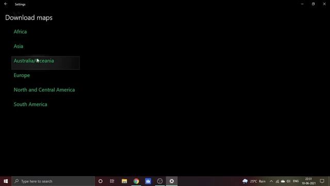Show hidden system tray icons
330x186 pixels.
tap(271, 181)
